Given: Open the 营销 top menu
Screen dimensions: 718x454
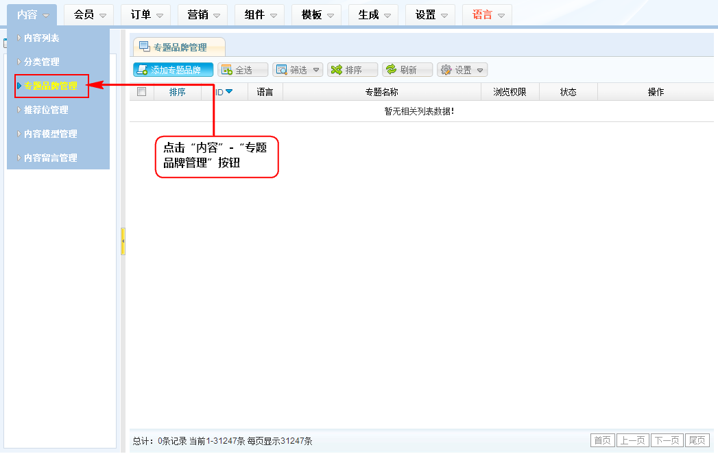Looking at the screenshot, I should tap(204, 14).
